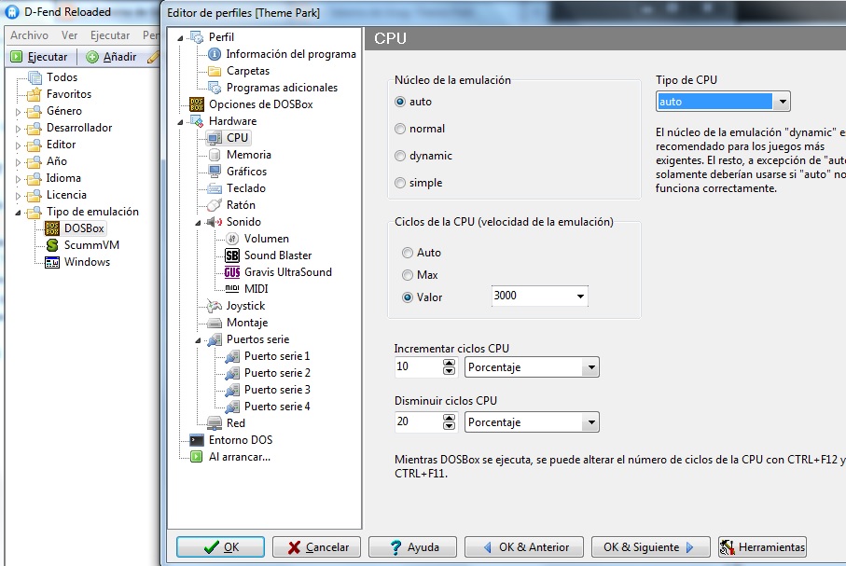This screenshot has width=846, height=566.
Task: Select Todos in main window tree
Action: 62,77
